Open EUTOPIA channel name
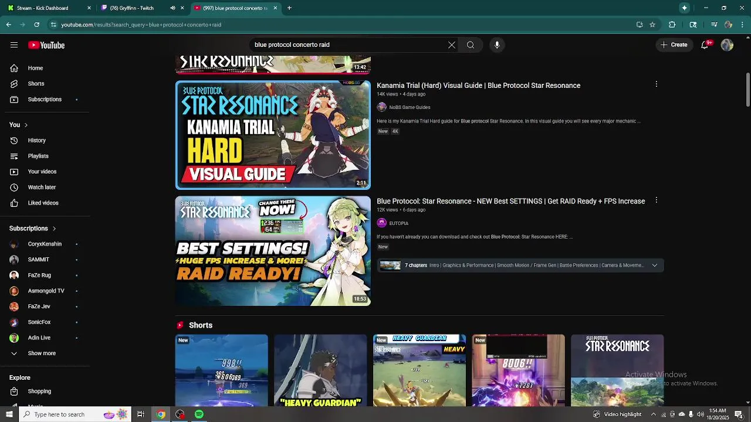This screenshot has width=751, height=422. [x=398, y=223]
